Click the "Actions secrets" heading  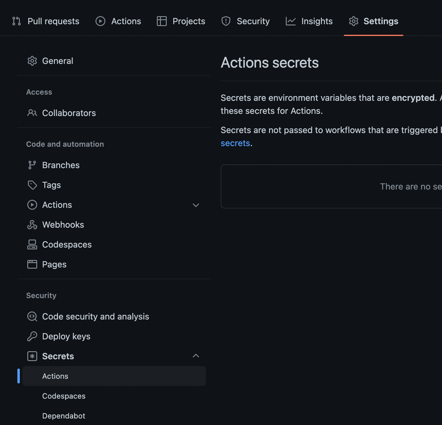coord(270,63)
